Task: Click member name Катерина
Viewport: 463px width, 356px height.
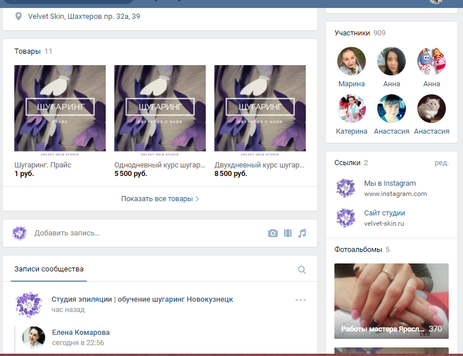Action: coord(352,131)
